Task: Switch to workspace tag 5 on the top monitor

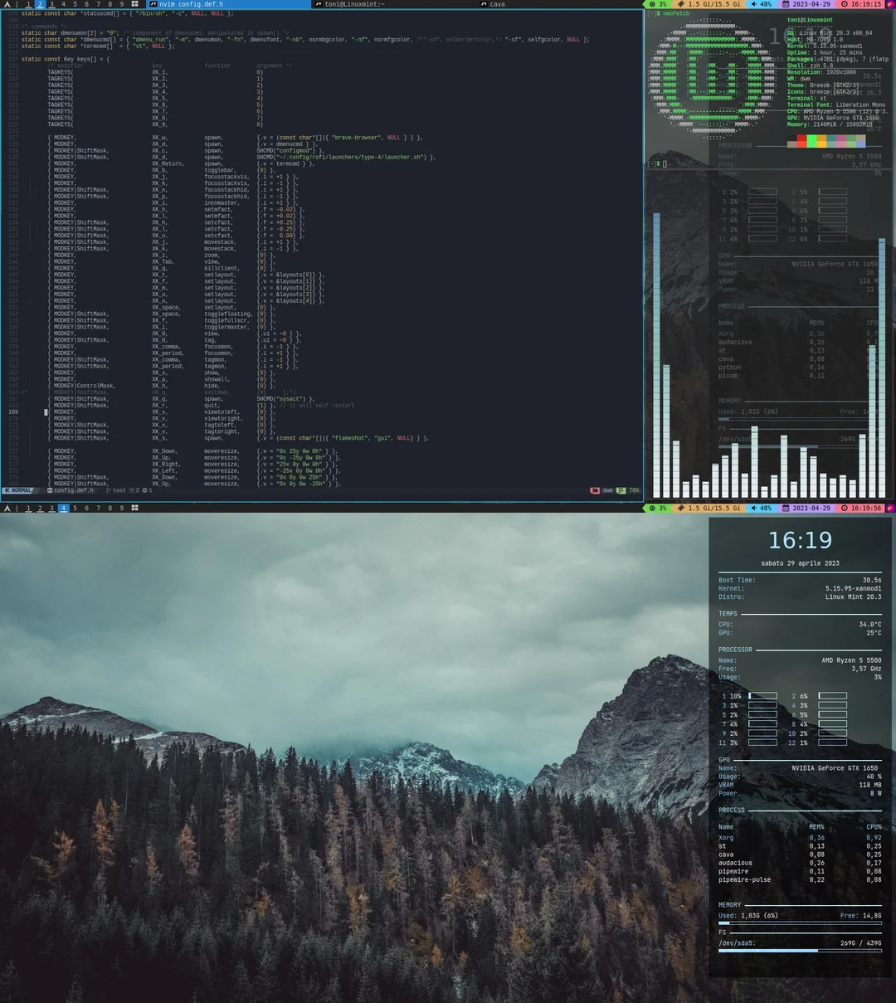Action: click(75, 4)
